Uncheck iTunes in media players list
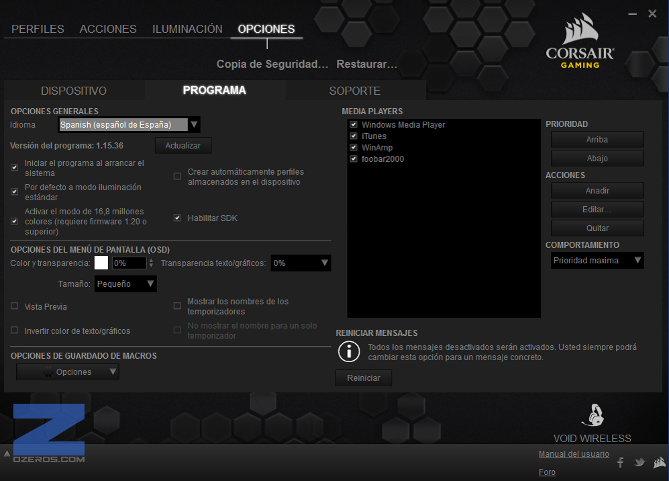The width and height of the screenshot is (669, 481). click(x=354, y=136)
